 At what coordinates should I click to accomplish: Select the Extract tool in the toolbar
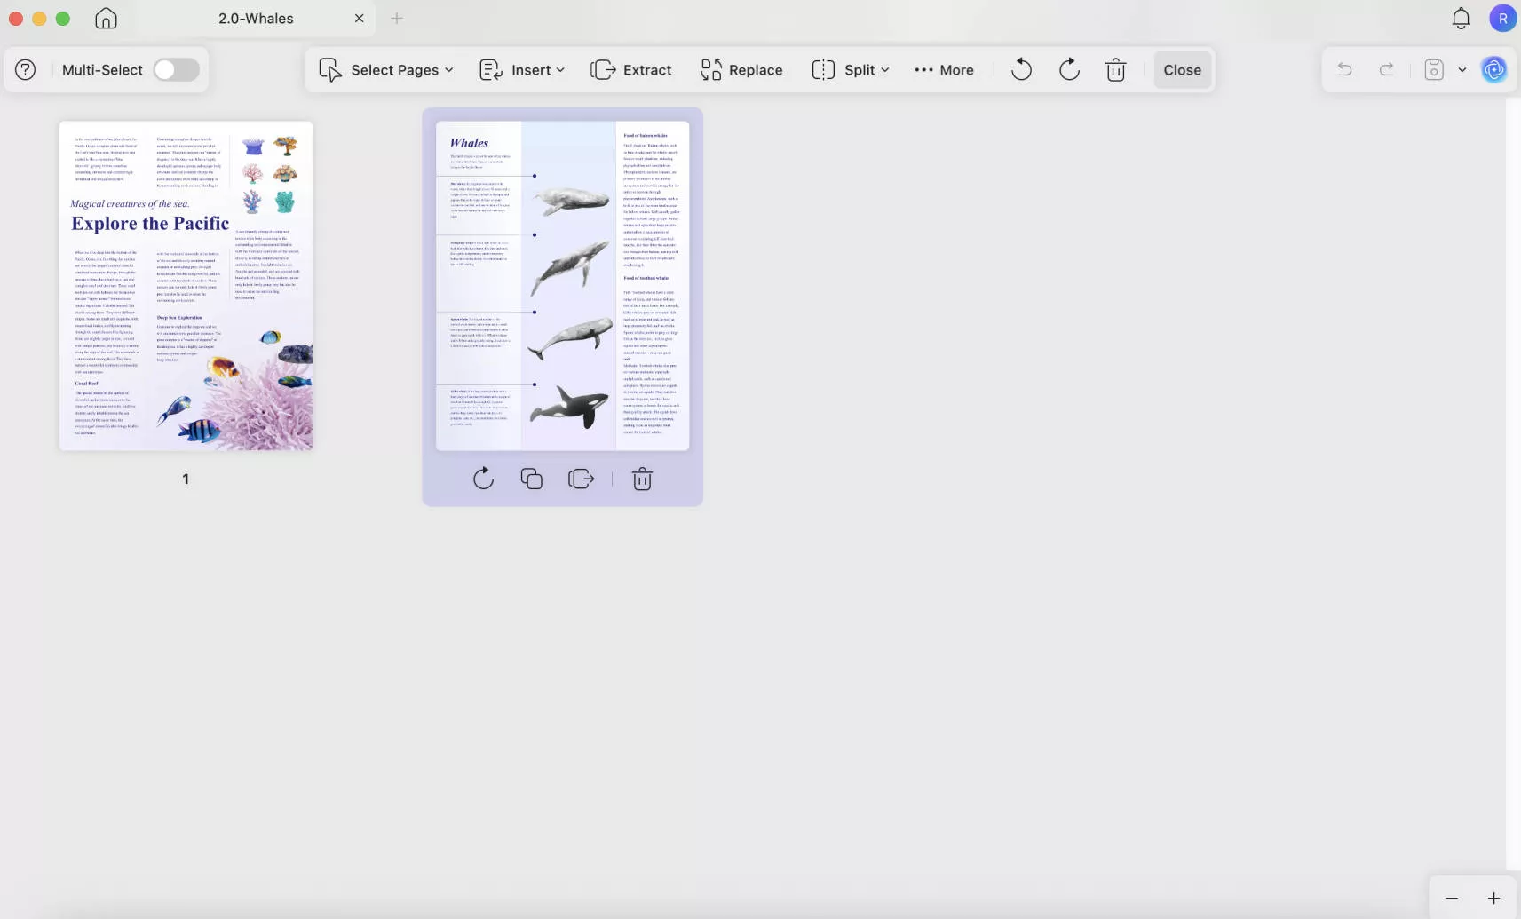pyautogui.click(x=630, y=70)
